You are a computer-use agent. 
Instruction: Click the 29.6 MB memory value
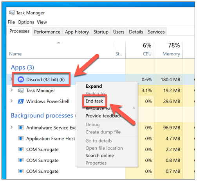(172, 101)
